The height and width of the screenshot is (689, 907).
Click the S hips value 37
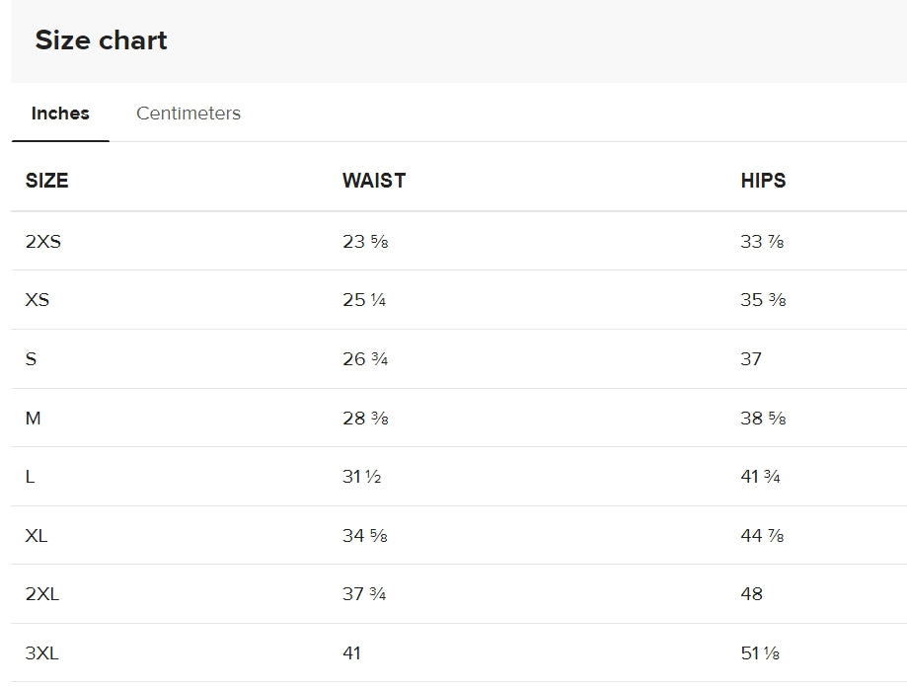[751, 359]
